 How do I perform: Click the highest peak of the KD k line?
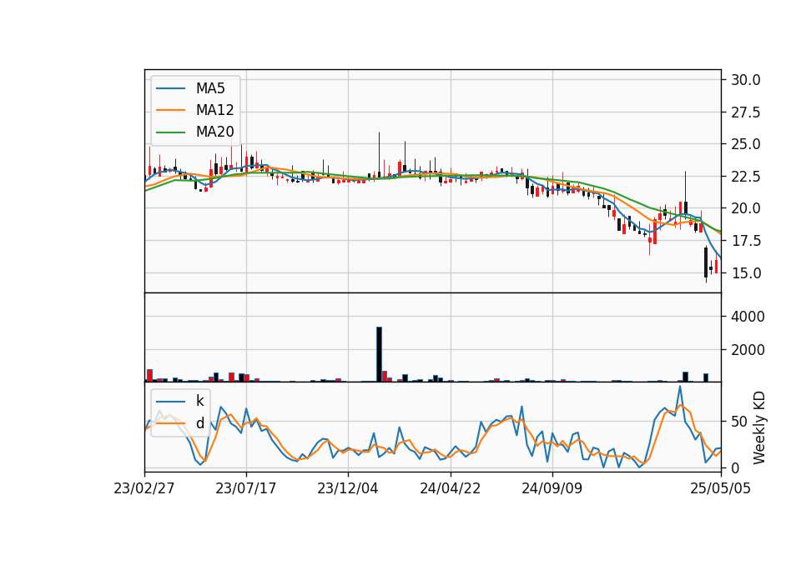tap(680, 387)
